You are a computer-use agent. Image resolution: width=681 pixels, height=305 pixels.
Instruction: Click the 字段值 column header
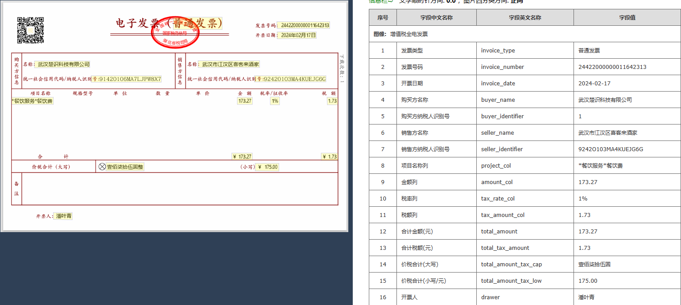click(x=627, y=18)
